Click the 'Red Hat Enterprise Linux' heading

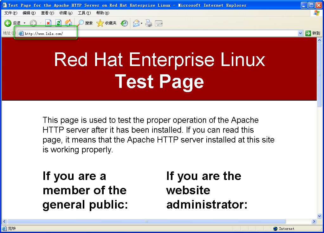tap(159, 60)
